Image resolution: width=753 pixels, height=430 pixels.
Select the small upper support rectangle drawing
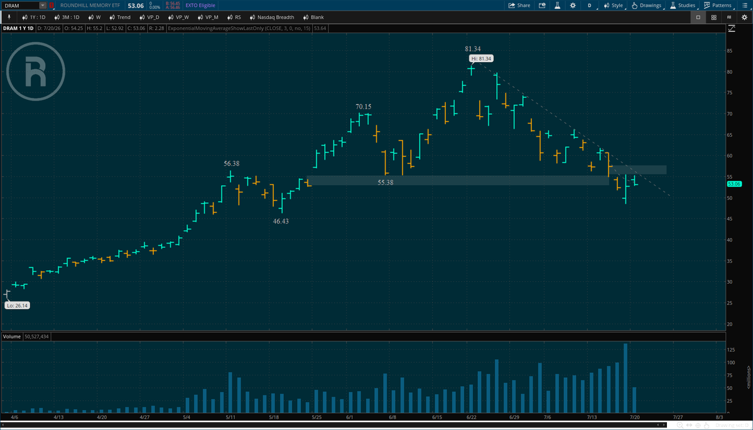638,169
